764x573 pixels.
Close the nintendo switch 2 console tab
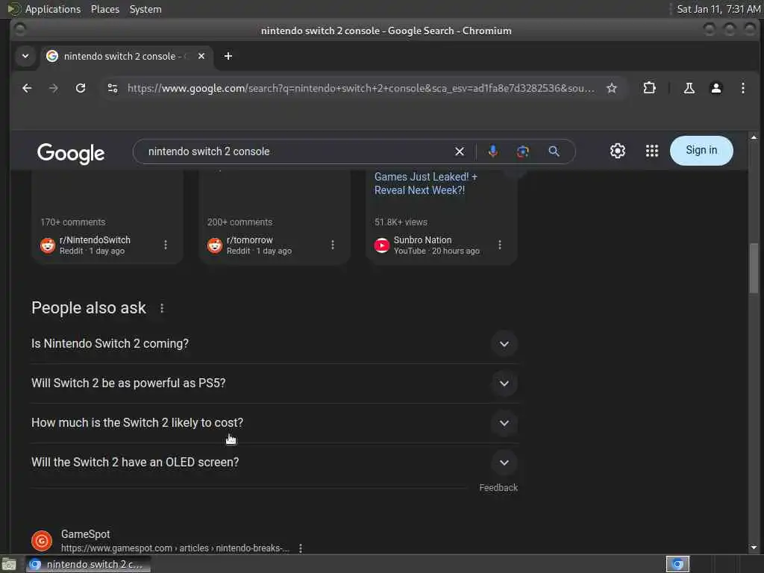point(201,56)
